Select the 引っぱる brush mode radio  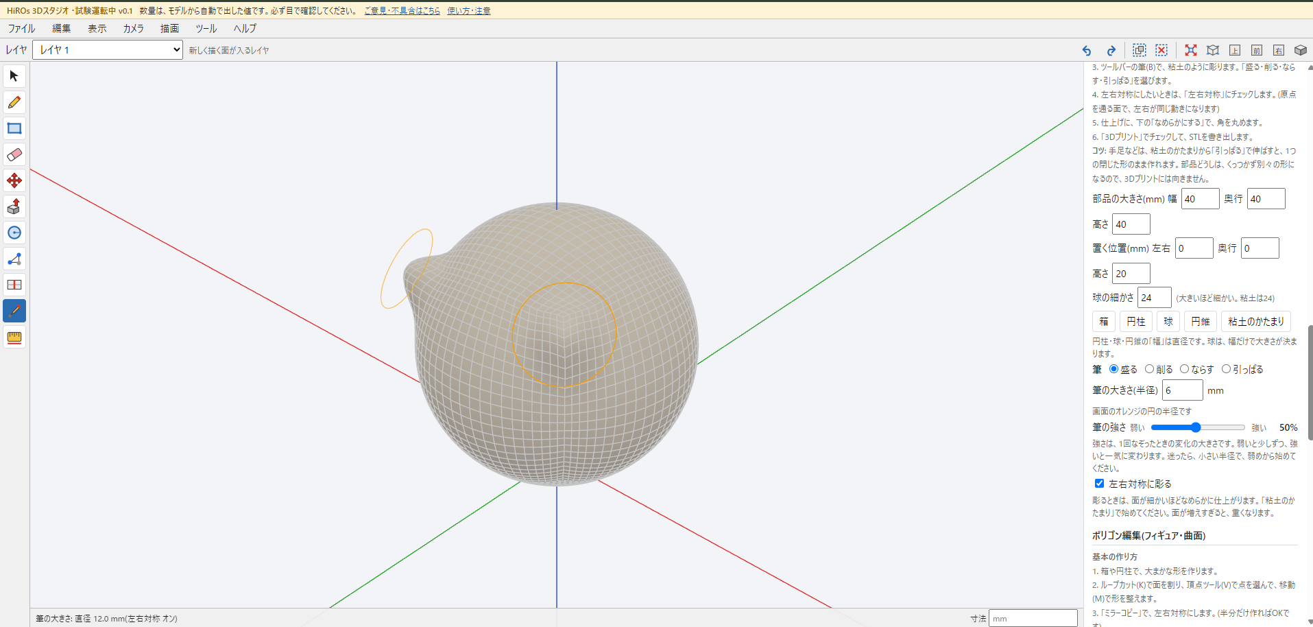[x=1227, y=369]
